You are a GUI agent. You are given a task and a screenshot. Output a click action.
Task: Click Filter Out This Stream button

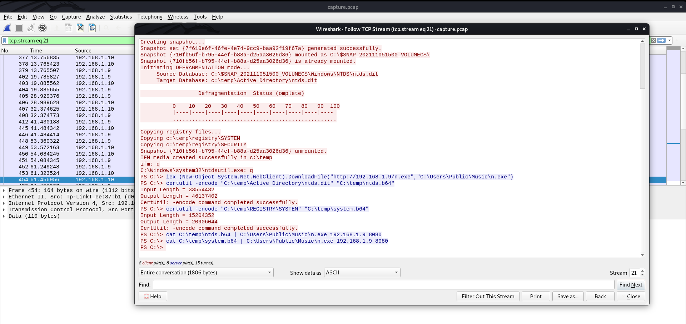pyautogui.click(x=488, y=296)
